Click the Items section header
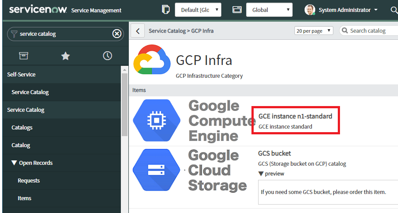The image size is (398, 213). pyautogui.click(x=263, y=90)
